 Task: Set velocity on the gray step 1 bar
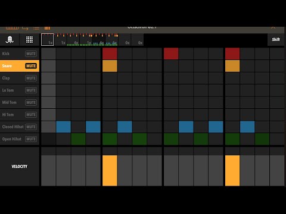(x=48, y=171)
